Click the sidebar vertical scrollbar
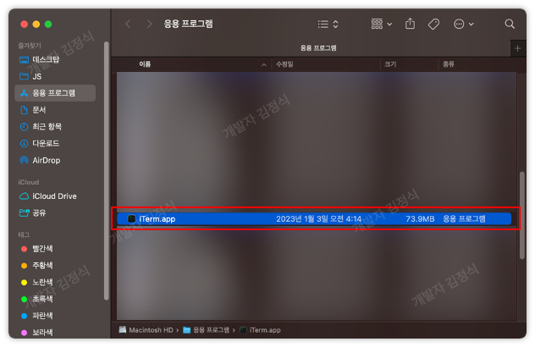Image resolution: width=535 pixels, height=347 pixels. pyautogui.click(x=106, y=171)
